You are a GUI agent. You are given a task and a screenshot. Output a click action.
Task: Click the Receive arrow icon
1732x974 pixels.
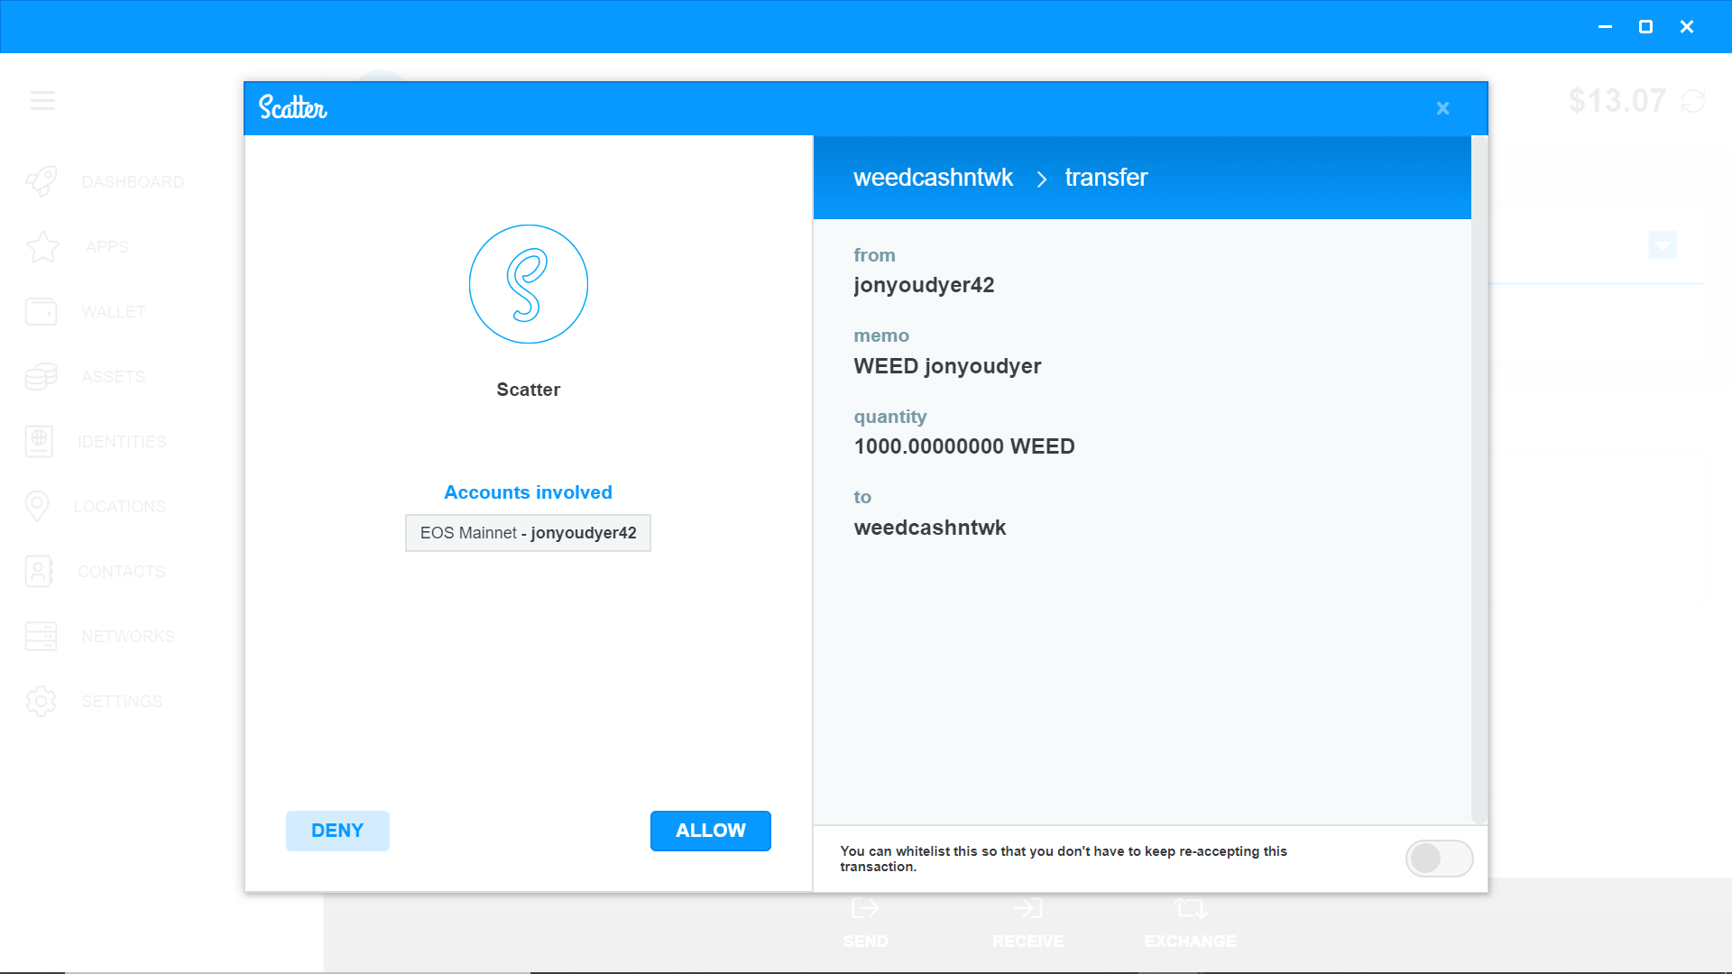point(1027,908)
